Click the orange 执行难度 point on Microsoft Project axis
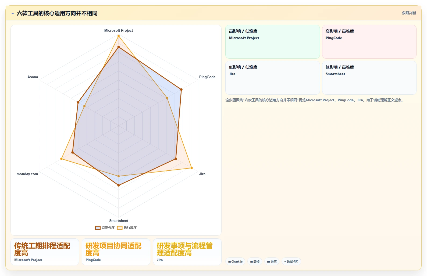 click(x=118, y=36)
